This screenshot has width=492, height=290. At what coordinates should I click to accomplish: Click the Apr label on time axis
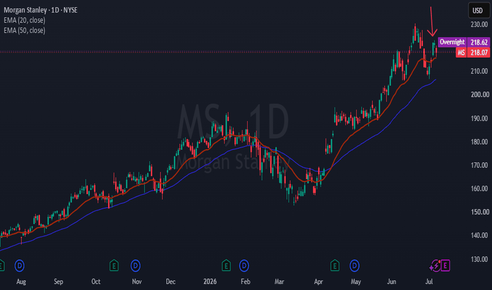tap(318, 282)
